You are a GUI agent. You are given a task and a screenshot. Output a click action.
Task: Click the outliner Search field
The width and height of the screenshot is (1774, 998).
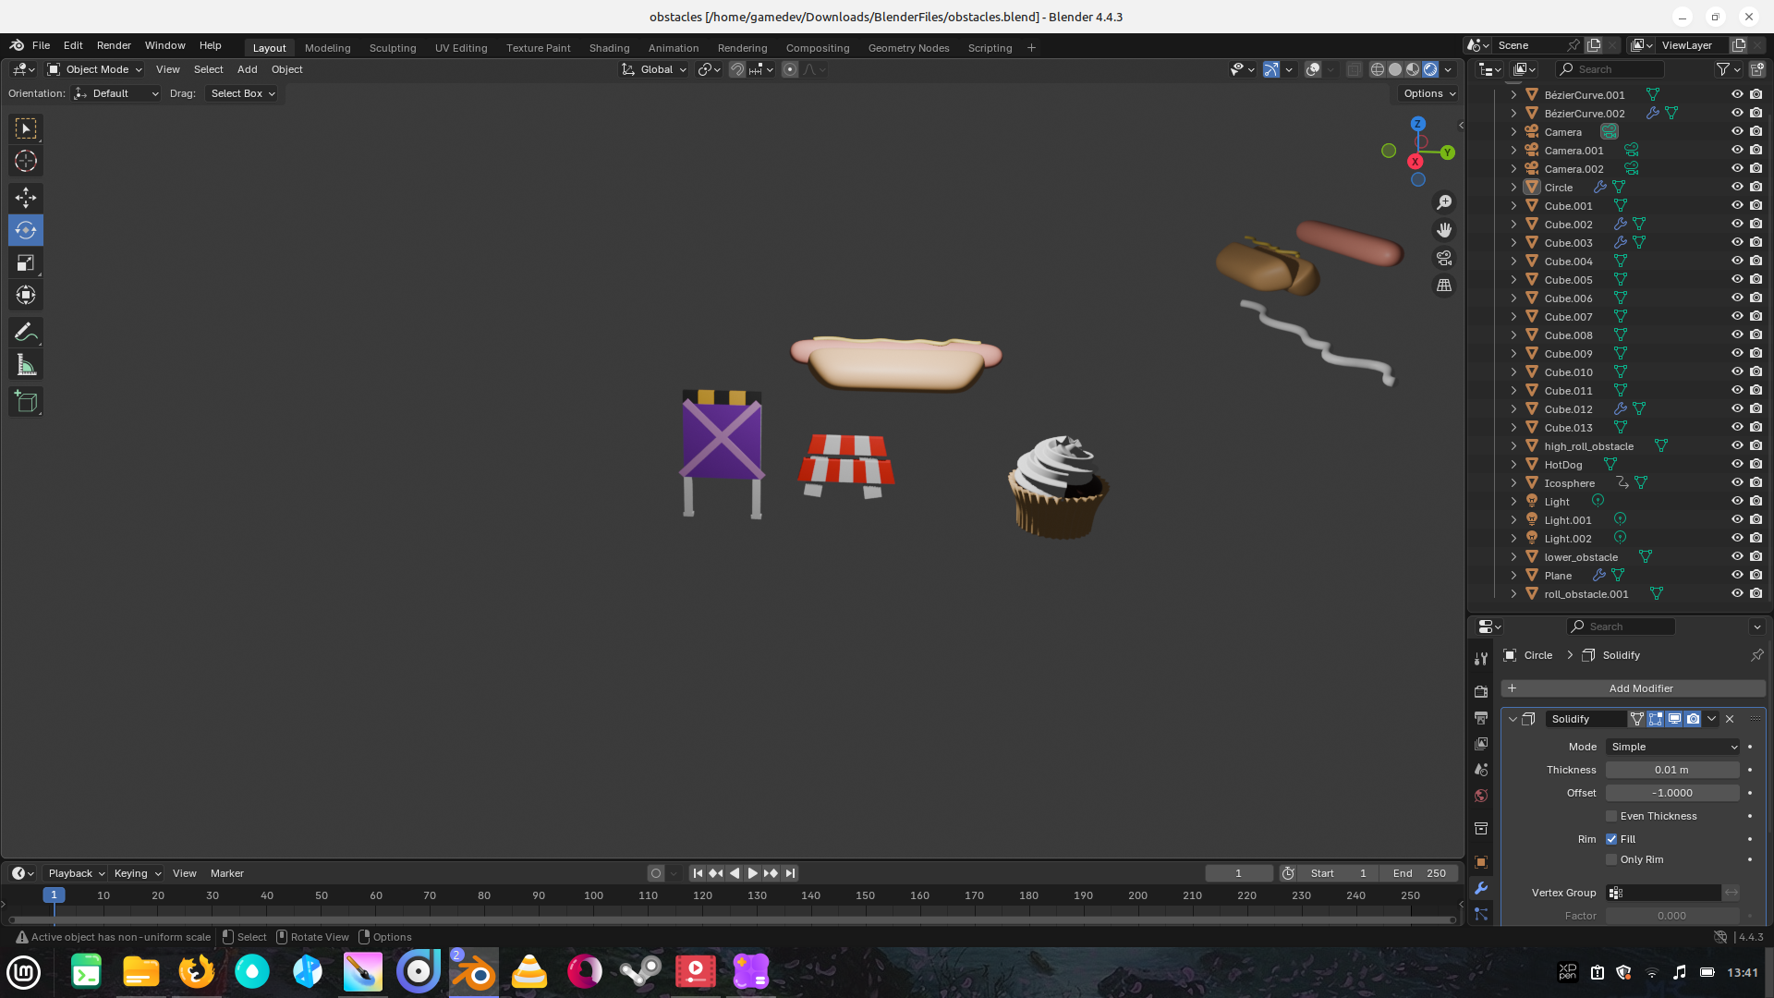tap(1610, 69)
